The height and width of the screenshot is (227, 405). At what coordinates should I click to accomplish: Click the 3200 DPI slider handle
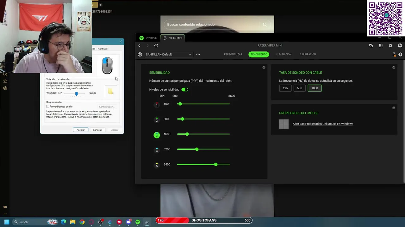197,149
